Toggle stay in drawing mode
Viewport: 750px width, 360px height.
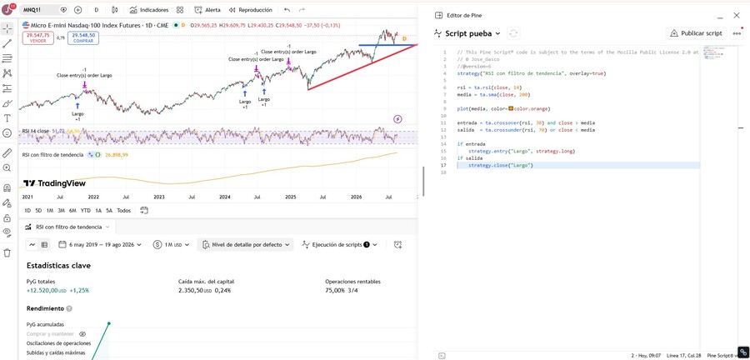[x=7, y=202]
